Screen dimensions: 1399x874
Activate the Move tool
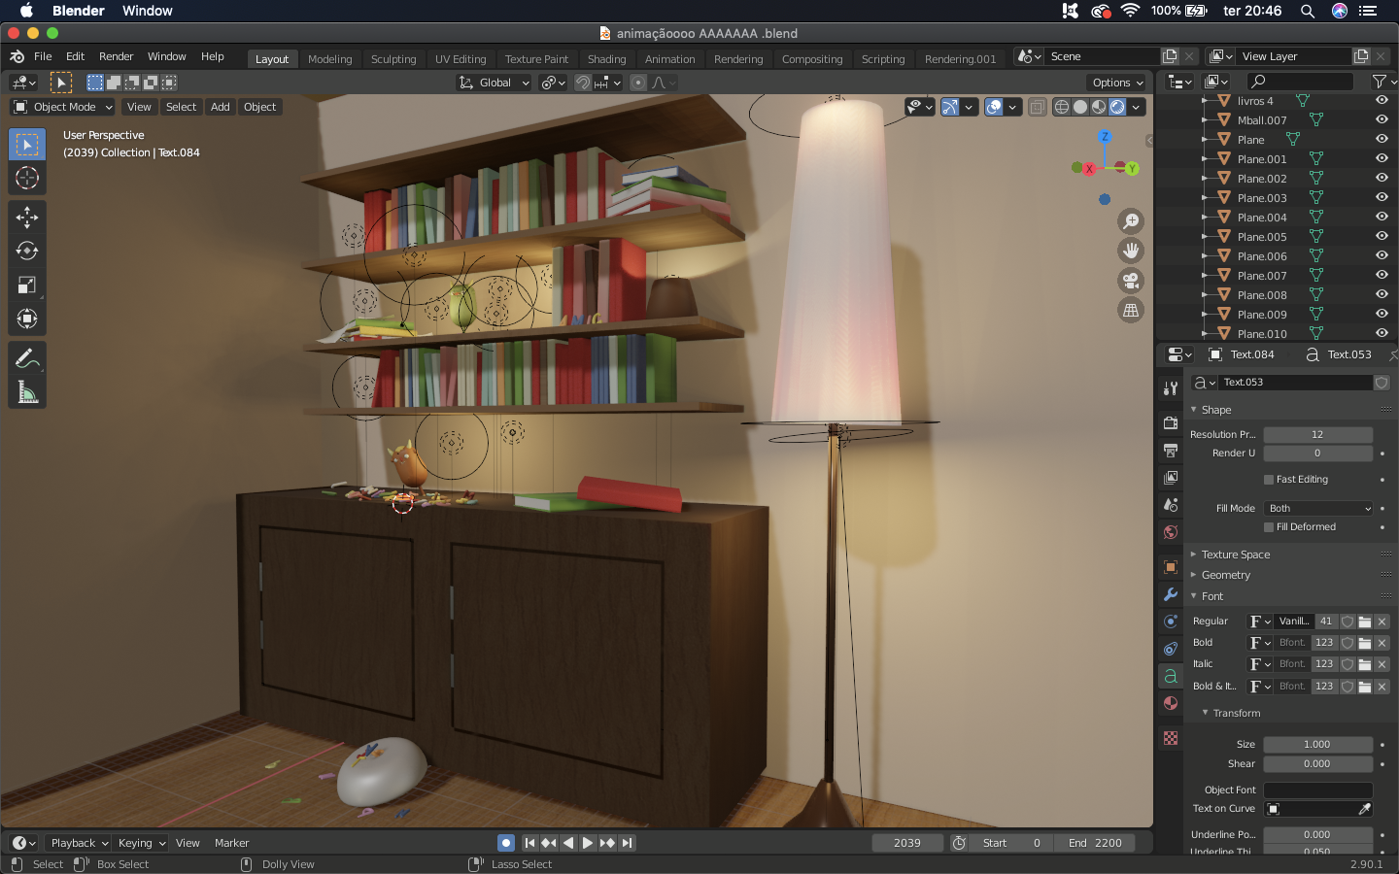[x=27, y=217]
